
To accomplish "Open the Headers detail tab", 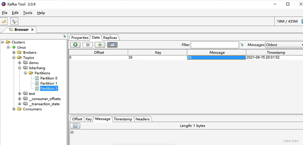I will 142,119.
